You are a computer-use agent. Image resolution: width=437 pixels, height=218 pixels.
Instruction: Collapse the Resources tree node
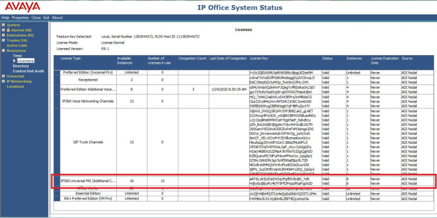coord(3,51)
